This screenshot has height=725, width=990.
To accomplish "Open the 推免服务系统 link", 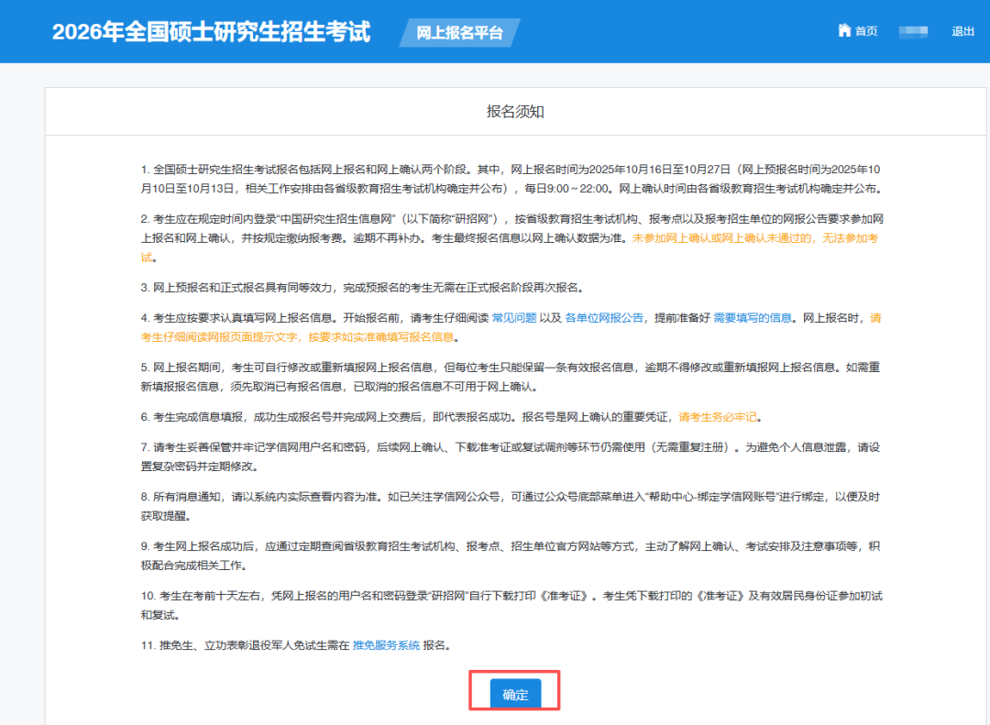I will (x=386, y=645).
